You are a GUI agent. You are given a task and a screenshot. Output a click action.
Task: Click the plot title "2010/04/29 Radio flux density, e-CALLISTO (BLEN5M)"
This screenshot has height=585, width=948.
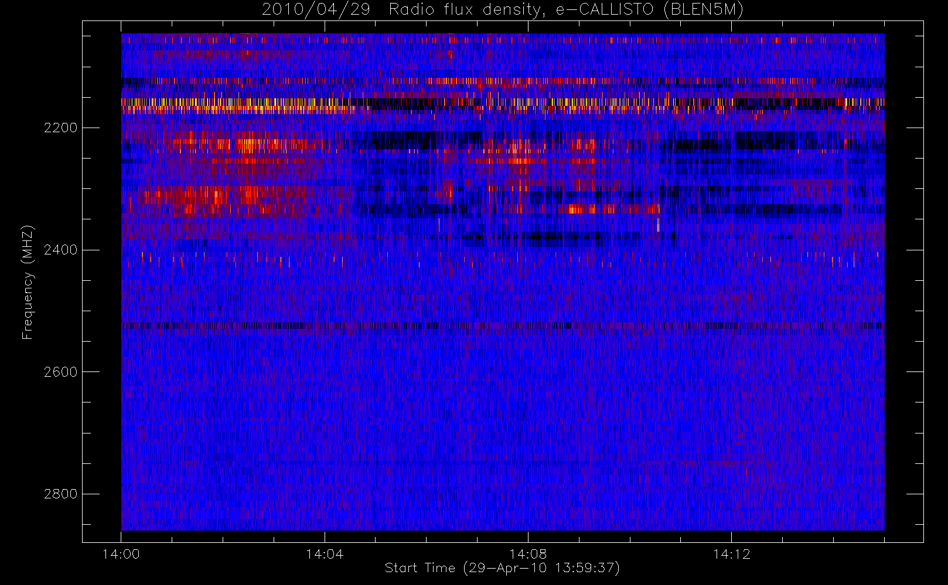pos(502,10)
